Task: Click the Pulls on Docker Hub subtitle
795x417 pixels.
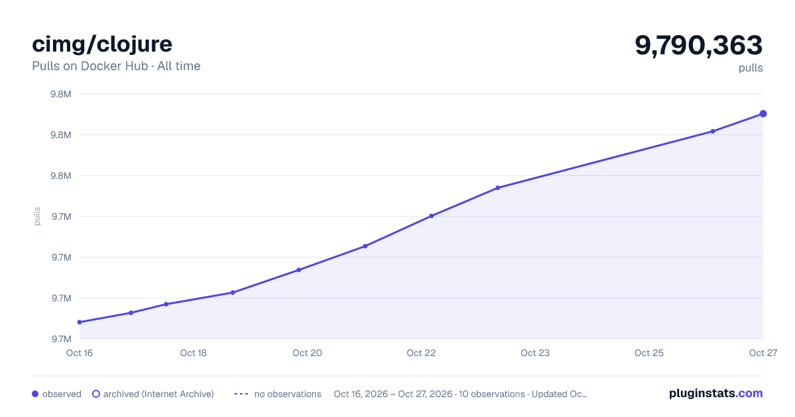Action: tap(116, 66)
